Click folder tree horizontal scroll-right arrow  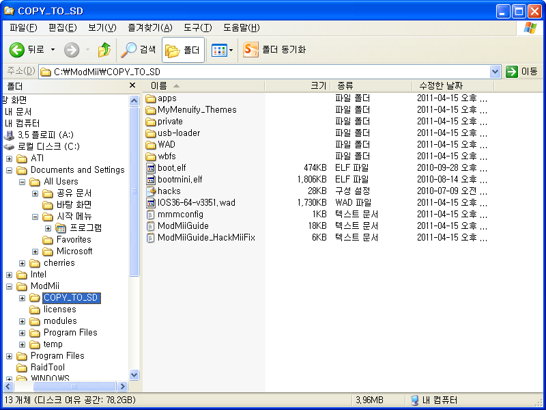pyautogui.click(x=122, y=386)
